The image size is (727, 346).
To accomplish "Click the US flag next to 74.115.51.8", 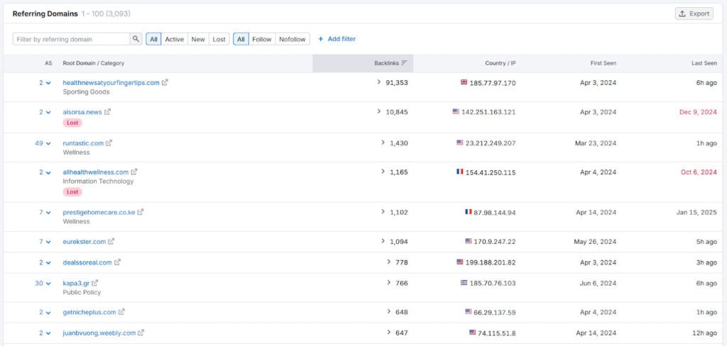I will pyautogui.click(x=472, y=332).
